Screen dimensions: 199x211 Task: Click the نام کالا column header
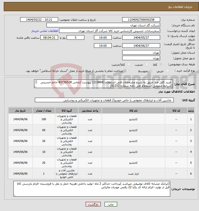(x=133, y=111)
